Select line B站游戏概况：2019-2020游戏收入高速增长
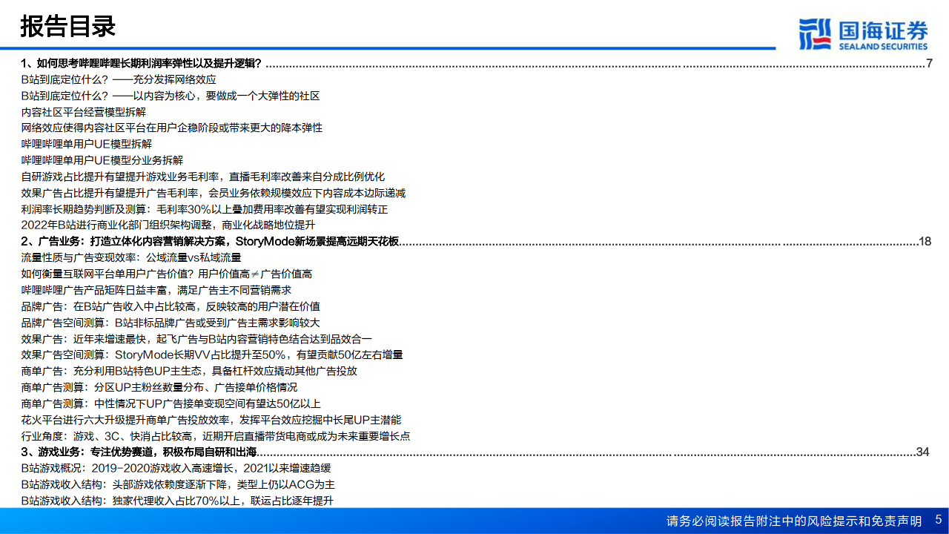949x534 pixels. point(176,468)
